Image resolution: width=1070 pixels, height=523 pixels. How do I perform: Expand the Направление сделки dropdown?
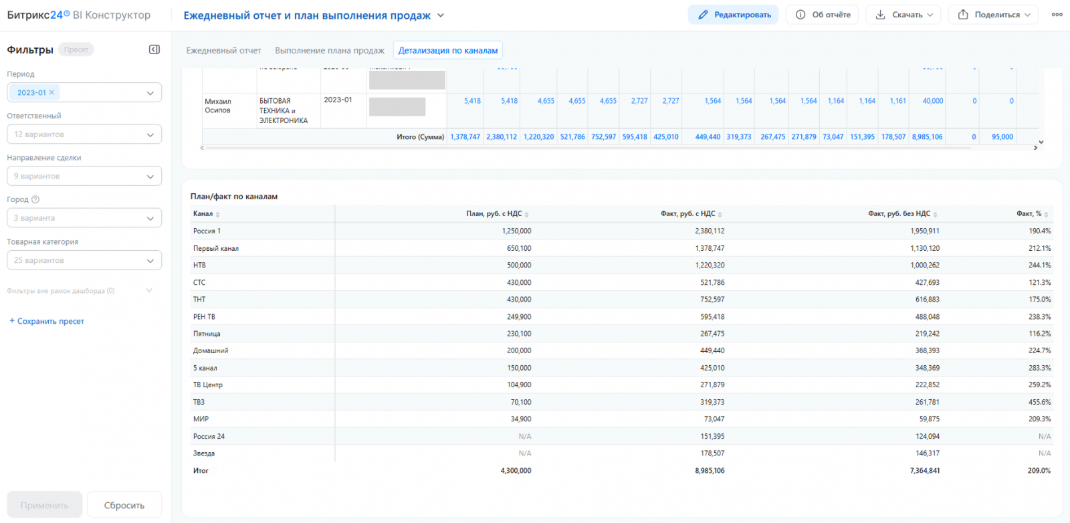[84, 176]
